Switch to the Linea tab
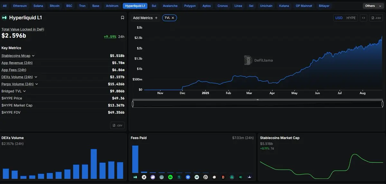Image resolution: width=386 pixels, height=184 pixels. [238, 6]
